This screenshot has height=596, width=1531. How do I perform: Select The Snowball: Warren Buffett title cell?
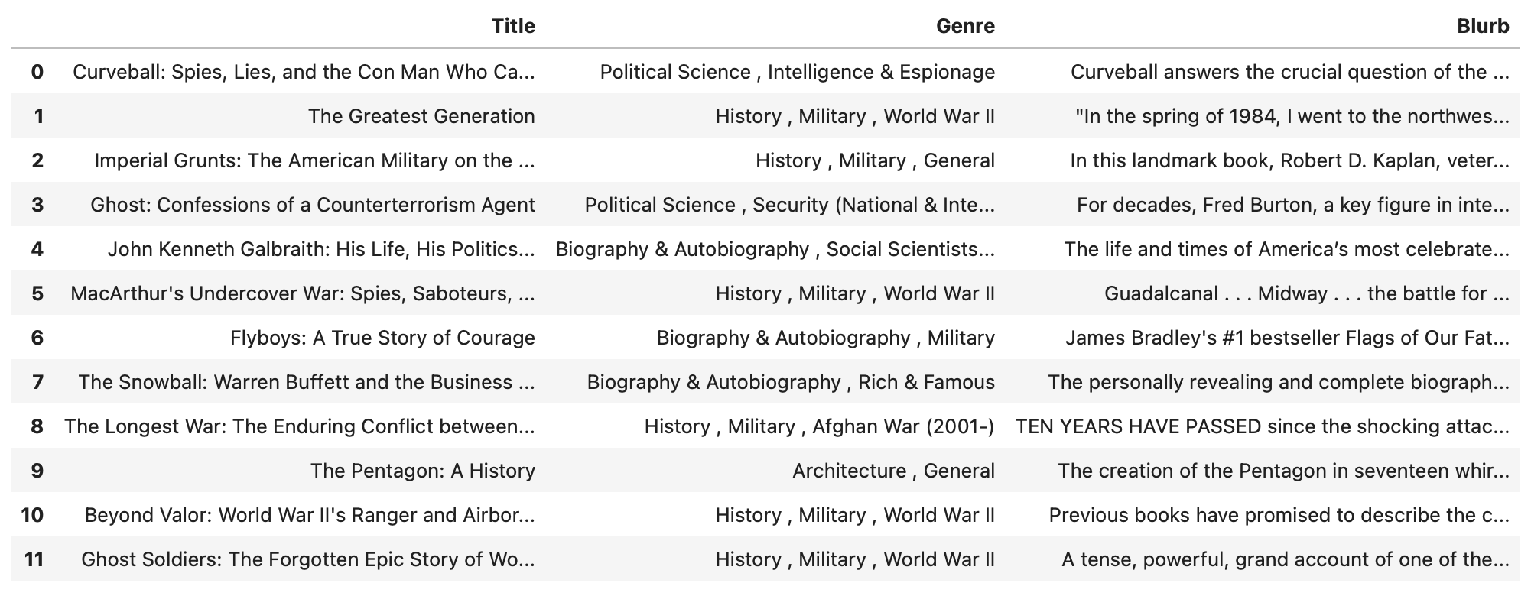(x=307, y=382)
